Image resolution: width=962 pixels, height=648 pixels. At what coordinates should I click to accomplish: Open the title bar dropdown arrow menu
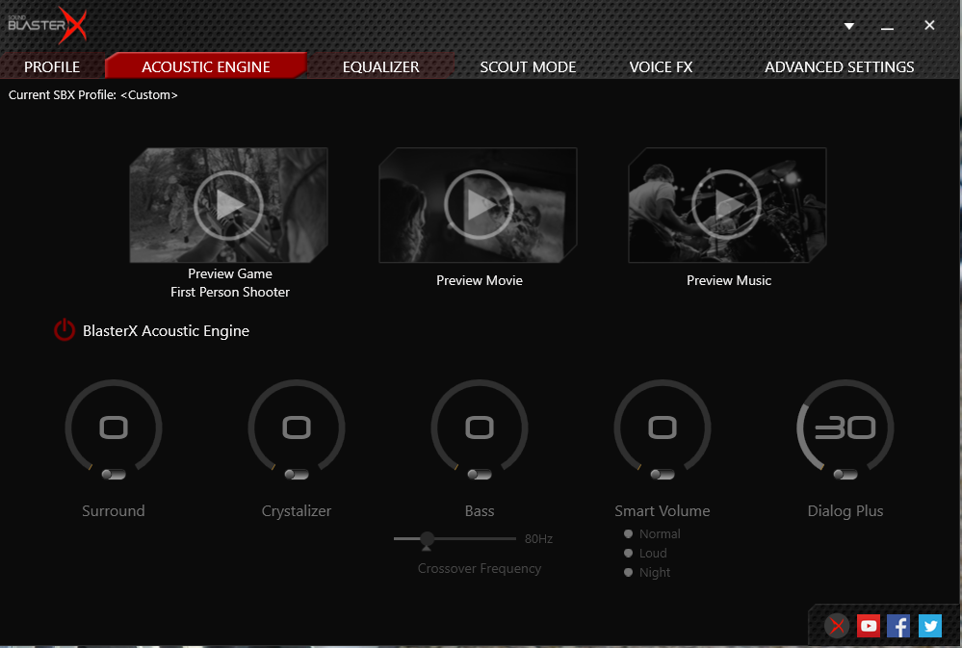point(849,26)
